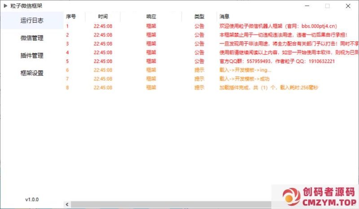Click the horizontal scrollbar track
Image resolution: width=359 pixels, height=209 pixels.
pos(171,204)
